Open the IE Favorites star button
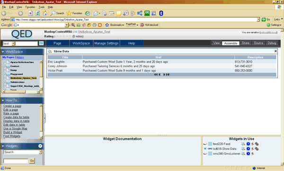284x171 pixels. tap(74, 13)
